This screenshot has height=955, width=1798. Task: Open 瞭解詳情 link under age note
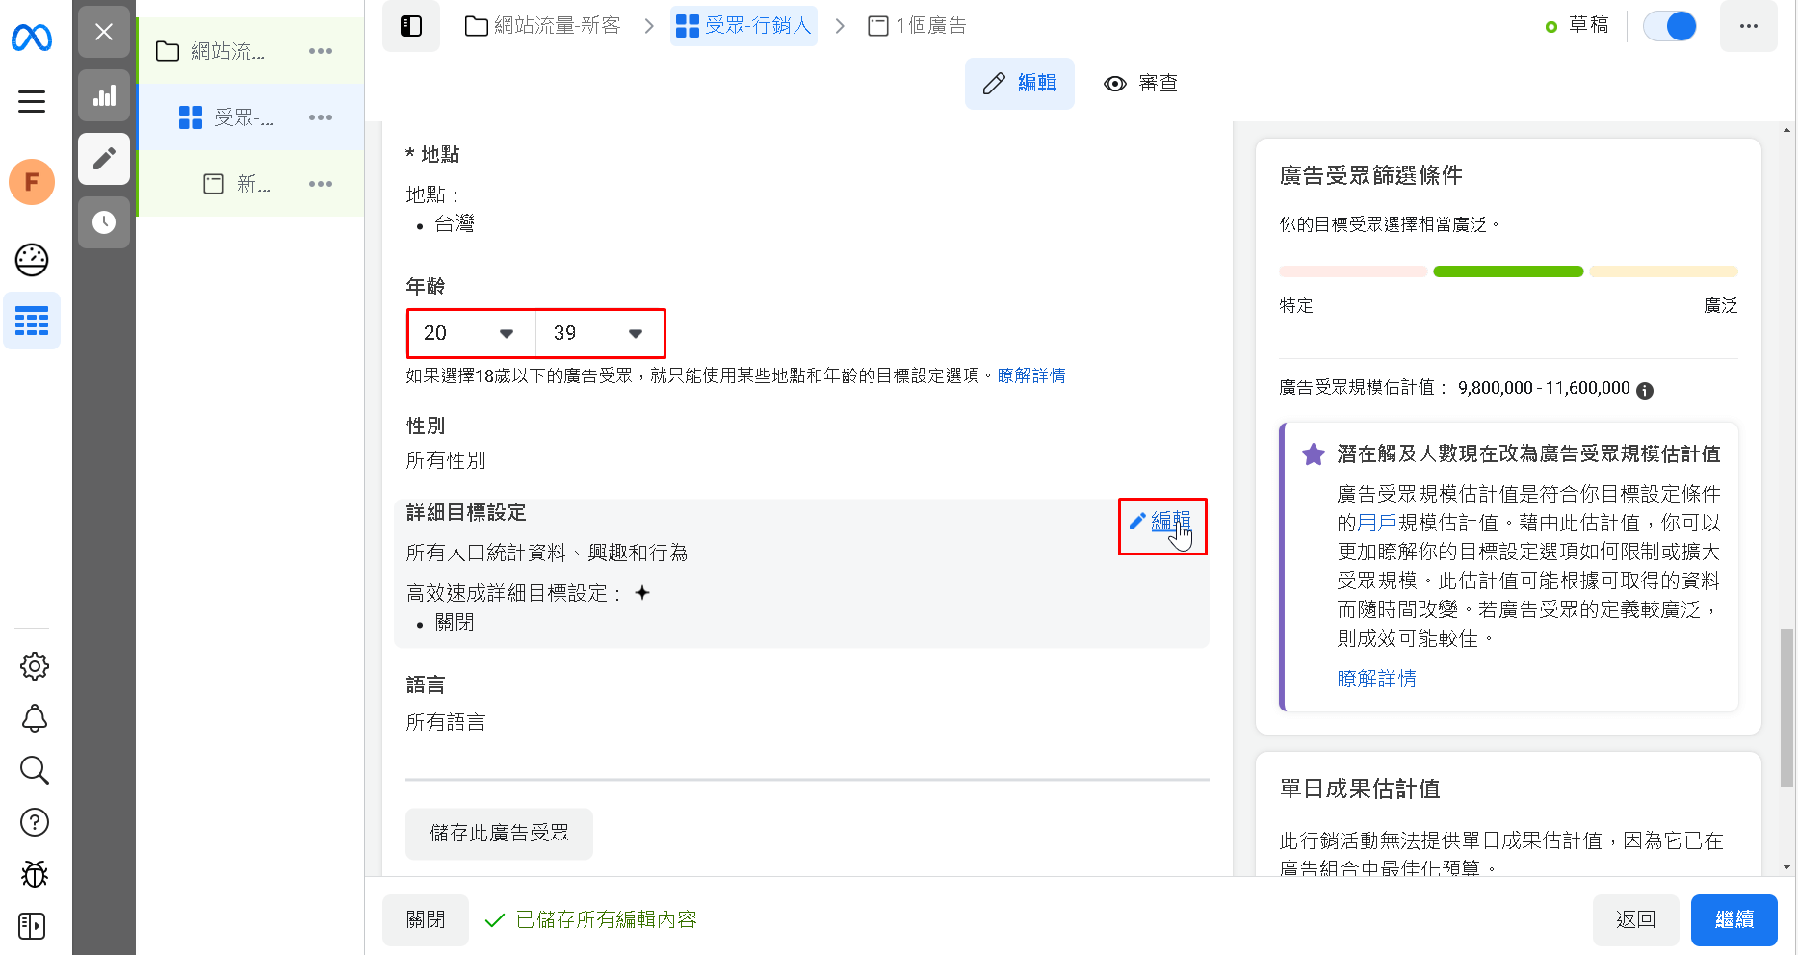click(x=1031, y=375)
